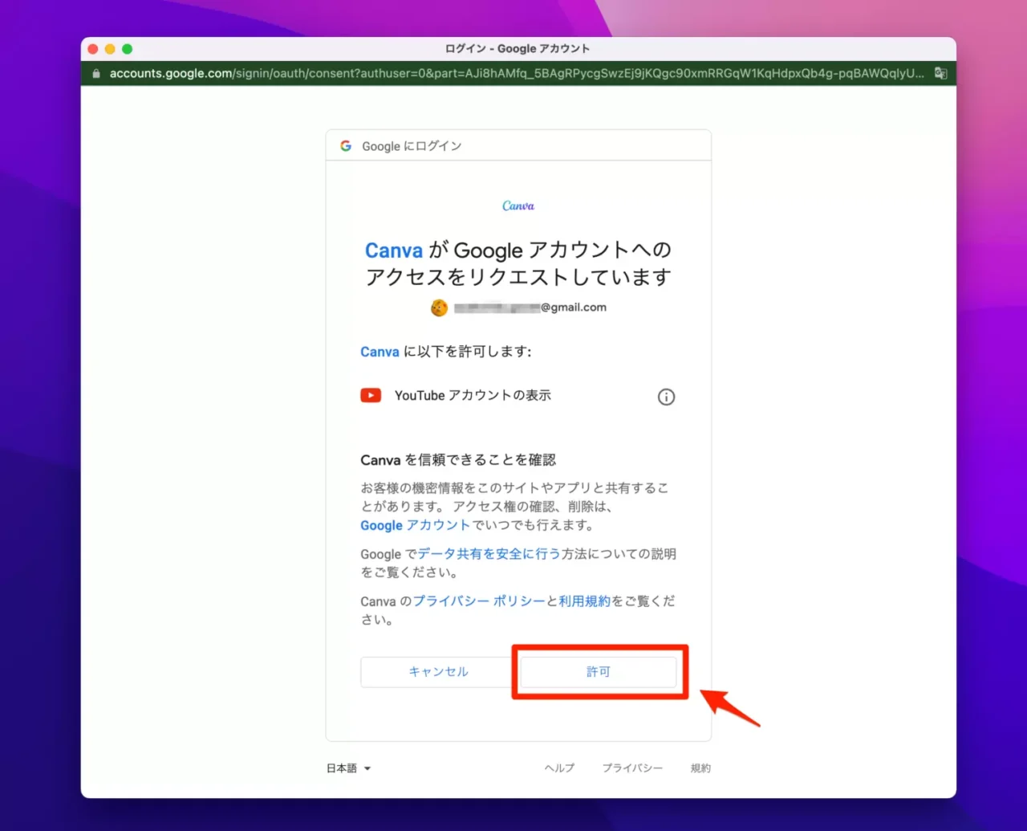Viewport: 1027px width, 831px height.
Task: Click the Canva logo above the heading
Action: pos(518,206)
